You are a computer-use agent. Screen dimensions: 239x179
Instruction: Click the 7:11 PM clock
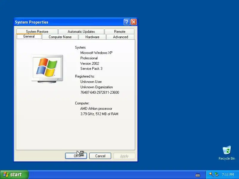(x=228, y=175)
